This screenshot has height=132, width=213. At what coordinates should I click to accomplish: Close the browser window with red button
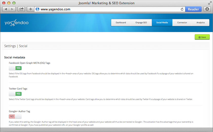pos(4,3)
